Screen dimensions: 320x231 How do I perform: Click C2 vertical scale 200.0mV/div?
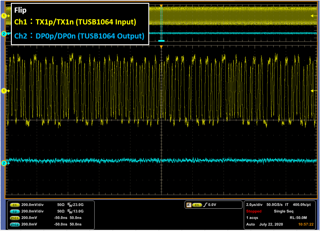[x=32, y=211]
